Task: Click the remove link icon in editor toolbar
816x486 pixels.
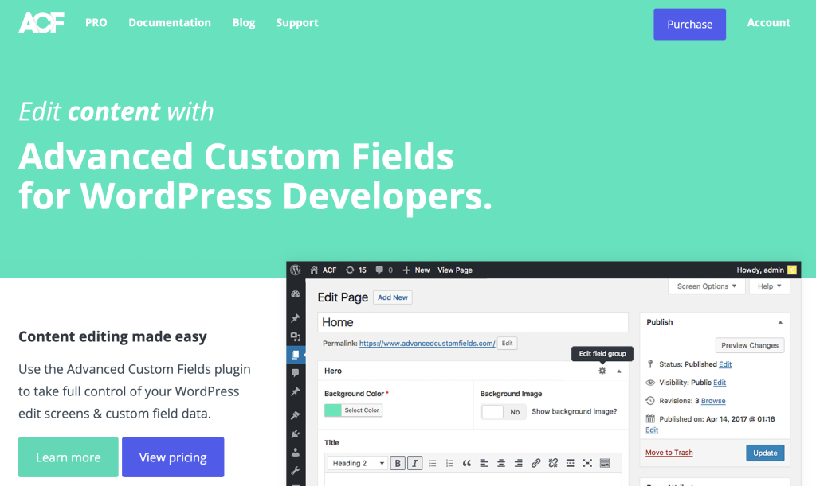Action: pyautogui.click(x=553, y=463)
